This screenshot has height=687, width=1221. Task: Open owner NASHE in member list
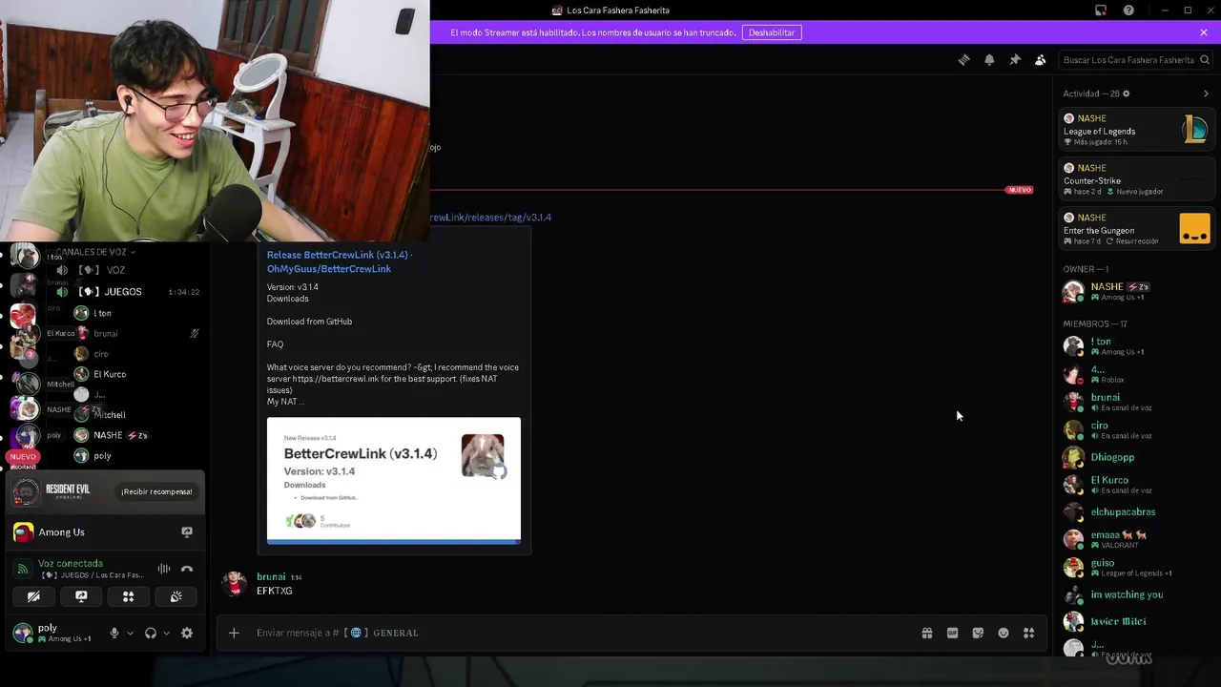pos(1136,291)
